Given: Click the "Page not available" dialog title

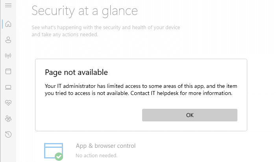Looking at the screenshot, I should pos(76,72).
